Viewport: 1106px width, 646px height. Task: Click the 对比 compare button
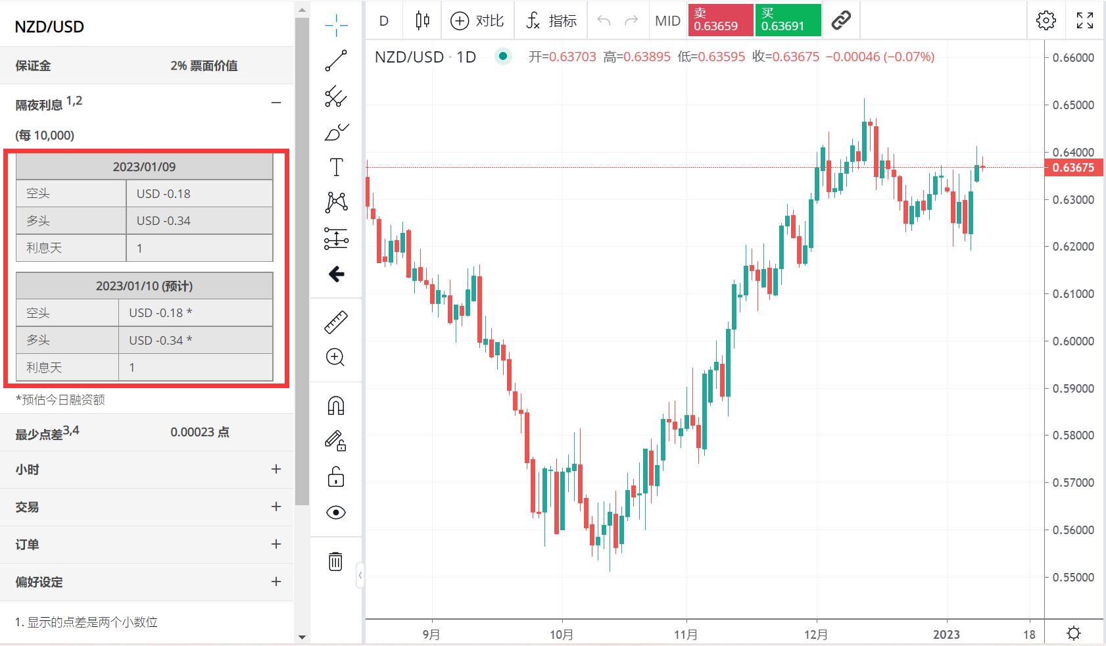[x=477, y=20]
